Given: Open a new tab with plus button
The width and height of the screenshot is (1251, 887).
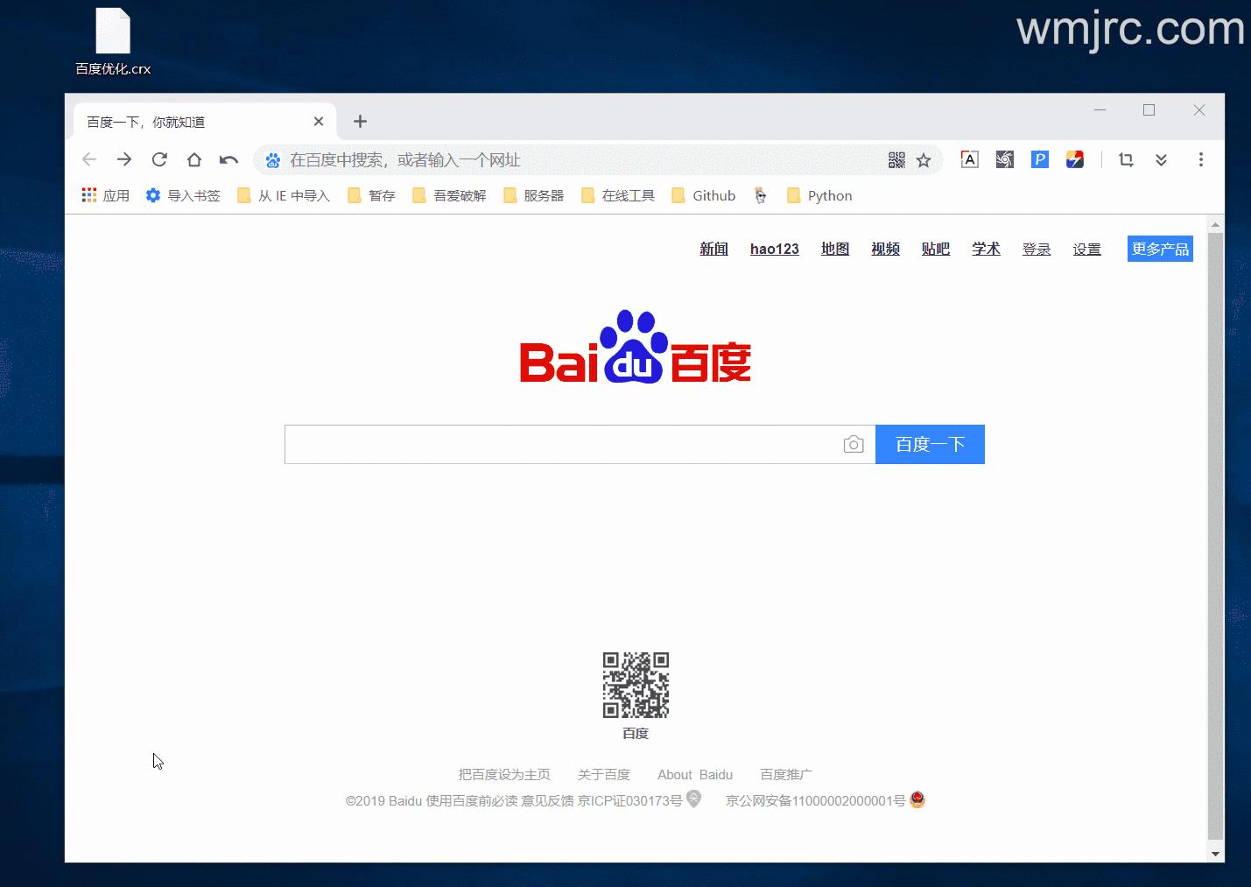Looking at the screenshot, I should coord(360,122).
